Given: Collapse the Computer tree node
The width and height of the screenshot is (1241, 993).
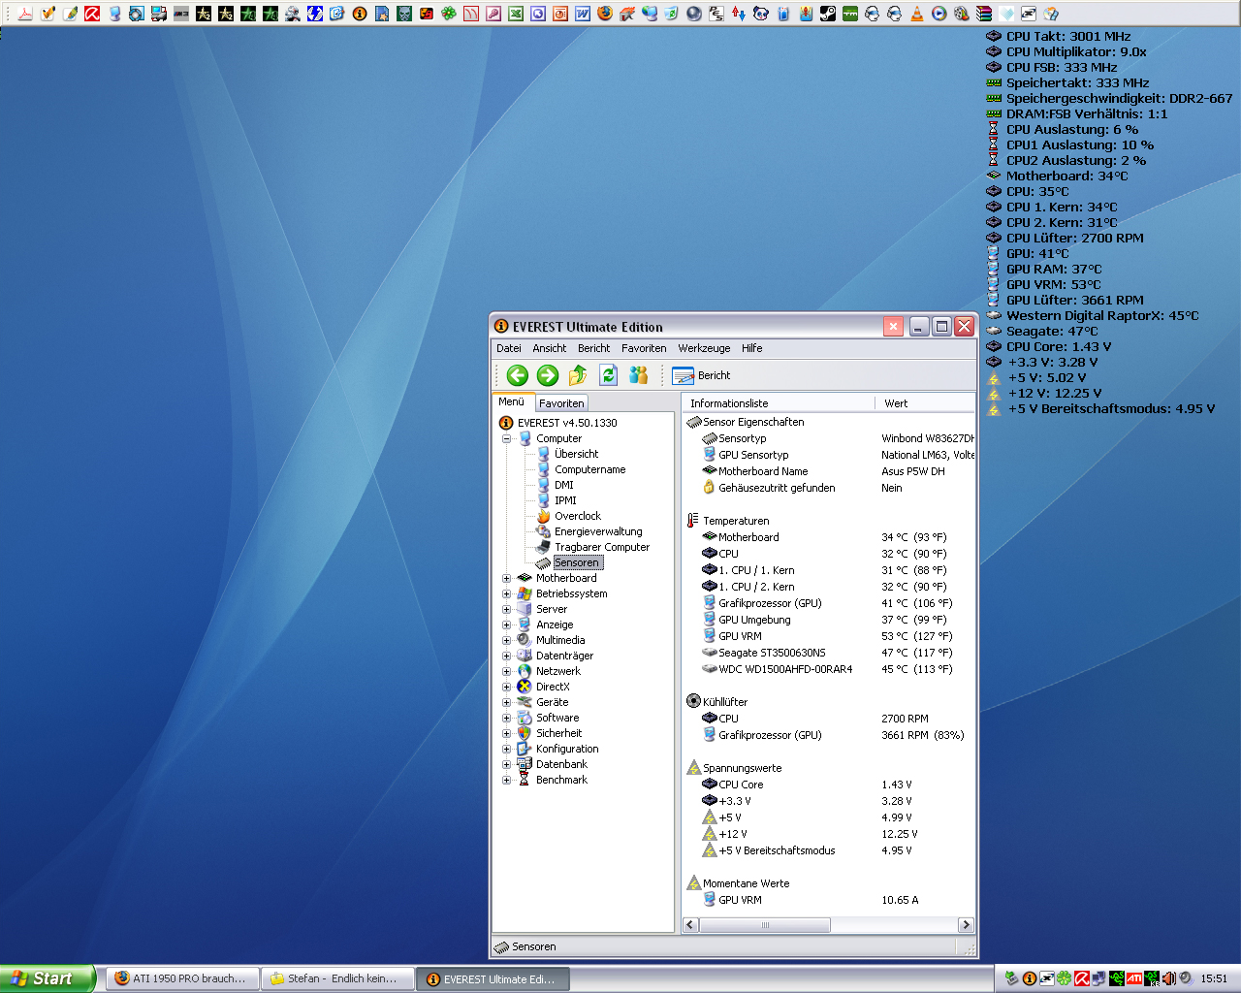Looking at the screenshot, I should 506,438.
